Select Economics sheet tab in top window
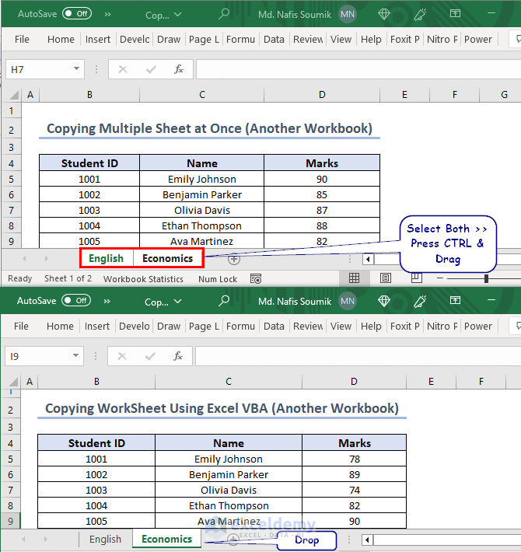The width and height of the screenshot is (521, 552). pos(167,258)
